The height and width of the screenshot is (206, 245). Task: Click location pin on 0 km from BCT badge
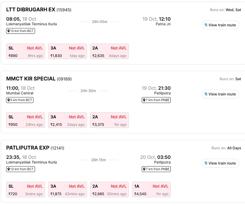point(9,100)
